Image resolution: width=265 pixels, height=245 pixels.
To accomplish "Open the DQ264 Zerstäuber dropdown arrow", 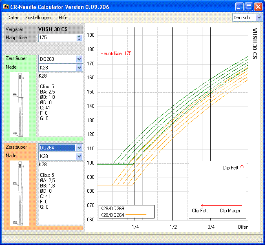I will click(79, 148).
